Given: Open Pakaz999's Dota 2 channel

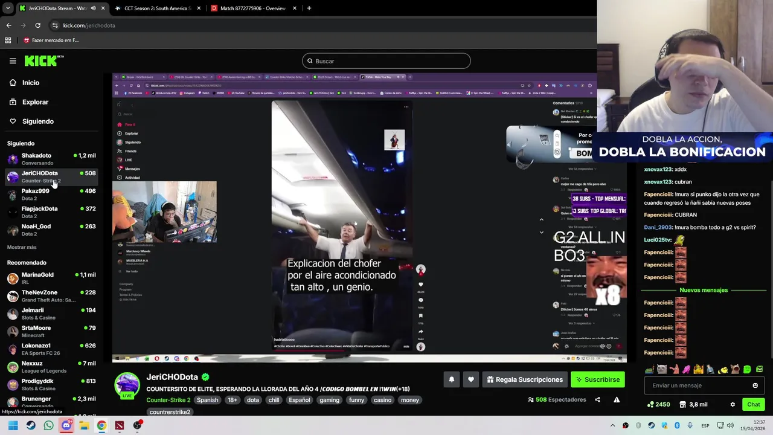Looking at the screenshot, I should coord(51,195).
